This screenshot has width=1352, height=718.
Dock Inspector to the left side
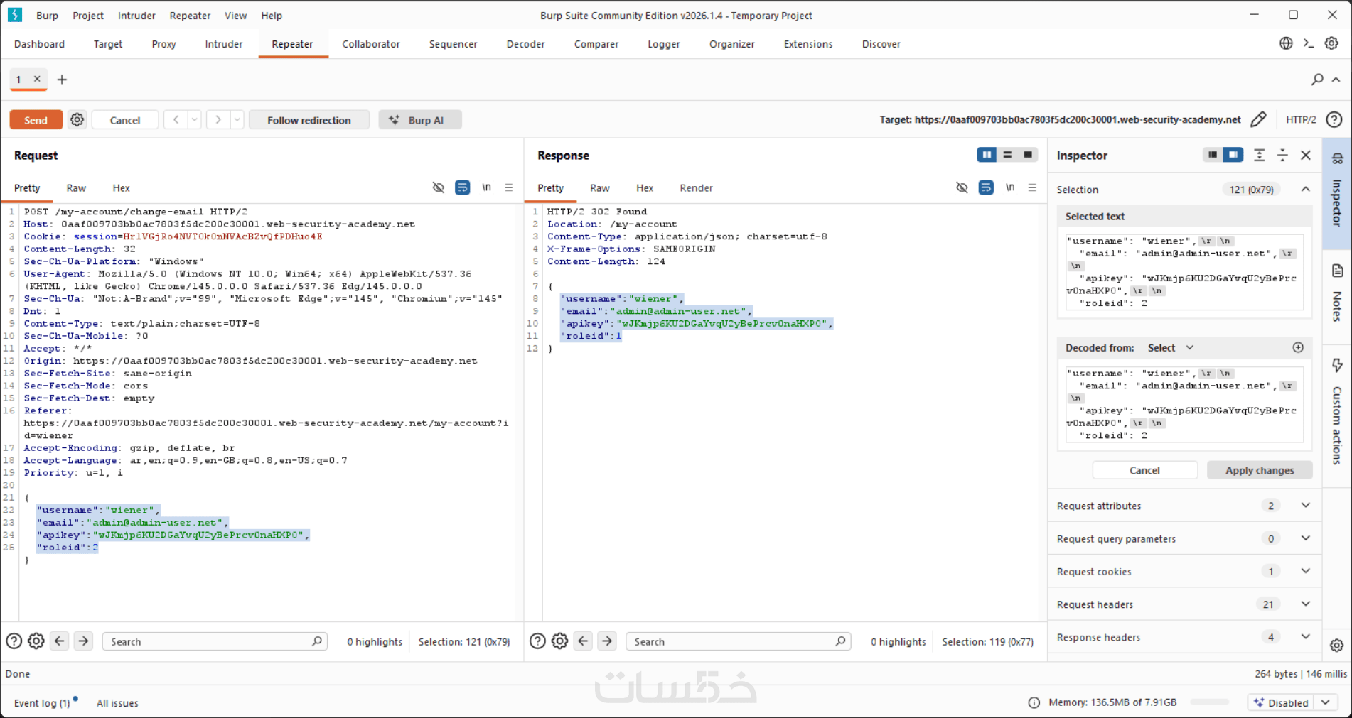click(1213, 155)
